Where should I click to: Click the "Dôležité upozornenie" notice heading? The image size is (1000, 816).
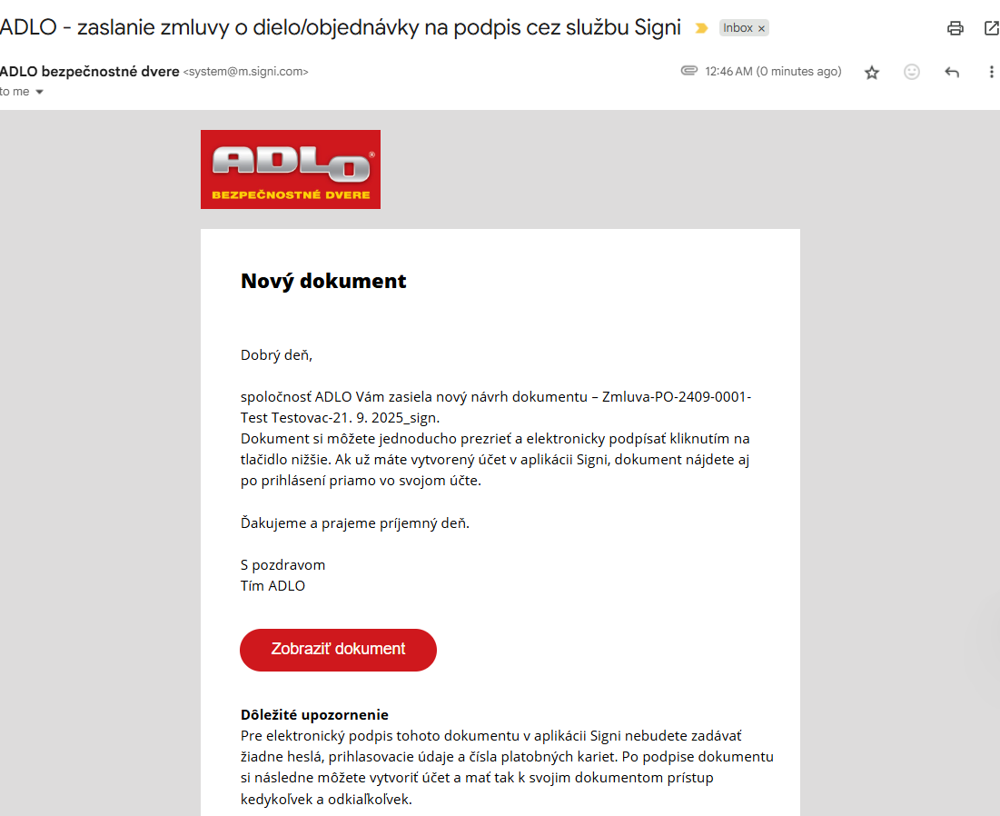point(314,715)
